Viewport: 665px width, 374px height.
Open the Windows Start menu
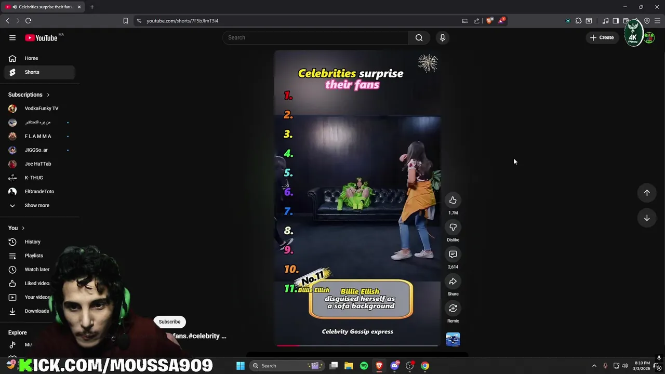click(240, 366)
